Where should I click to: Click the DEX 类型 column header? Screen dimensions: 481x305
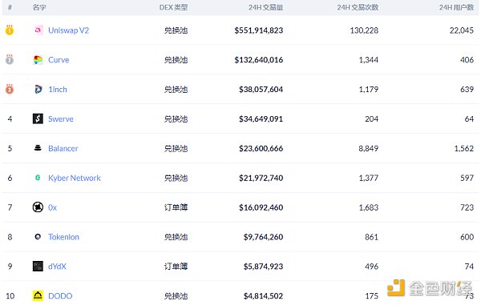173,7
